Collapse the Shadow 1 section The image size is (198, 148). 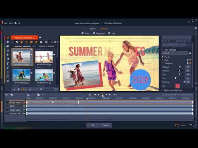[x=163, y=63]
